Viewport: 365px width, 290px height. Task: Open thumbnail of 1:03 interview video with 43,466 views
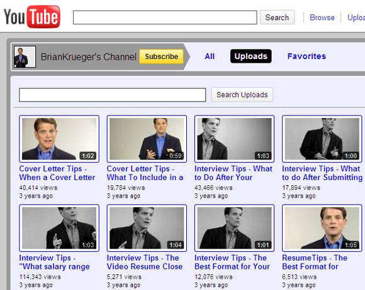(x=234, y=139)
